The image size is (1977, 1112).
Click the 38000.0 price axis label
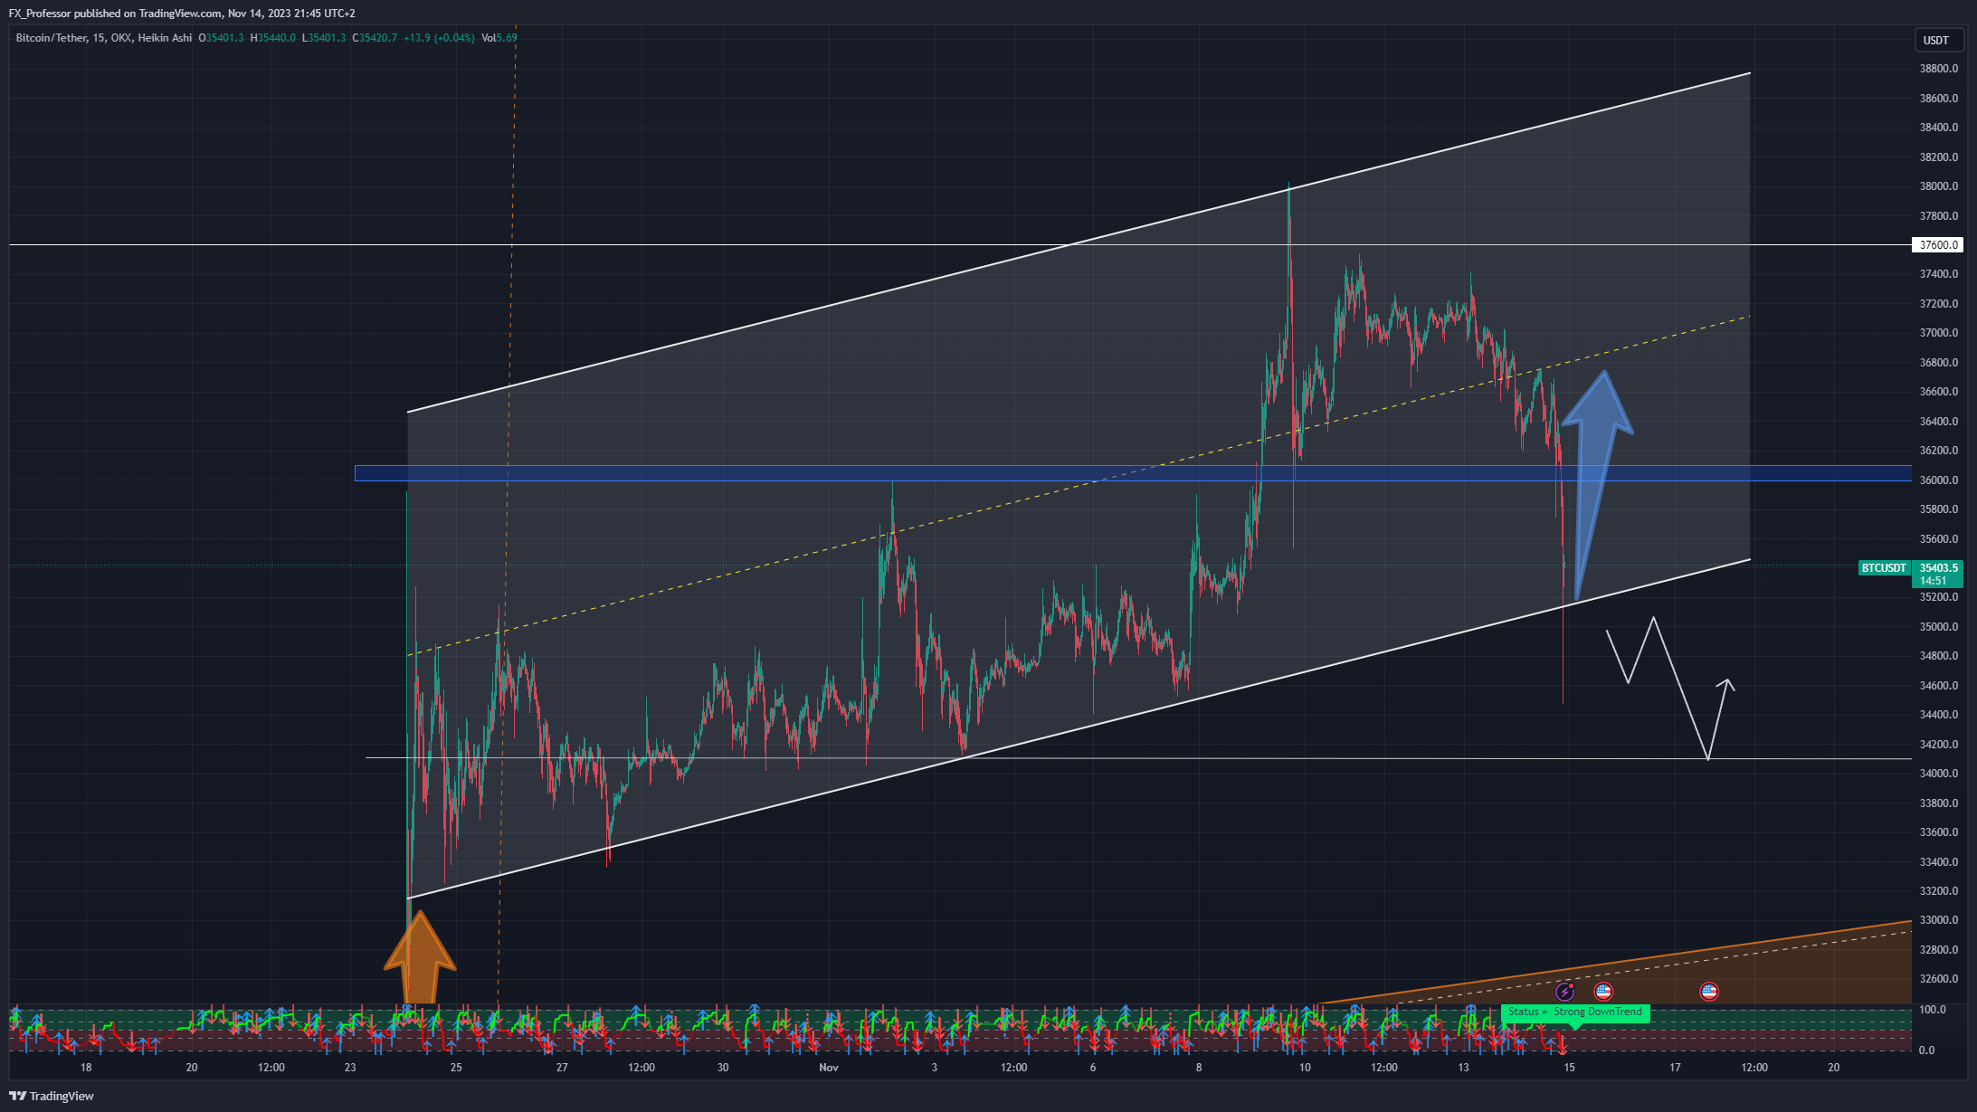[x=1938, y=186]
